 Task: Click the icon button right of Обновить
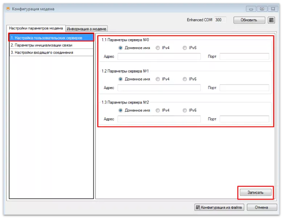(x=271, y=20)
